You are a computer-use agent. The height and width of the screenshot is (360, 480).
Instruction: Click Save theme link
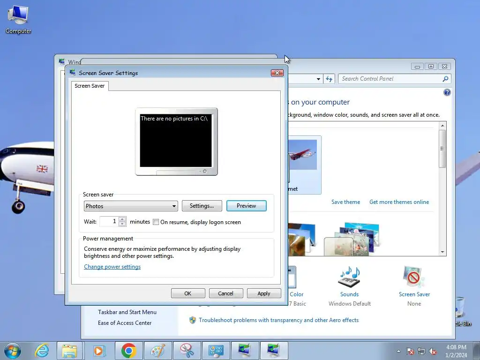(x=345, y=202)
